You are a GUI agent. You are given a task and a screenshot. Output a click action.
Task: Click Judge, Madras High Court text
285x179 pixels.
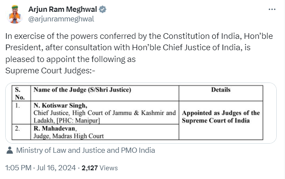[68, 136]
